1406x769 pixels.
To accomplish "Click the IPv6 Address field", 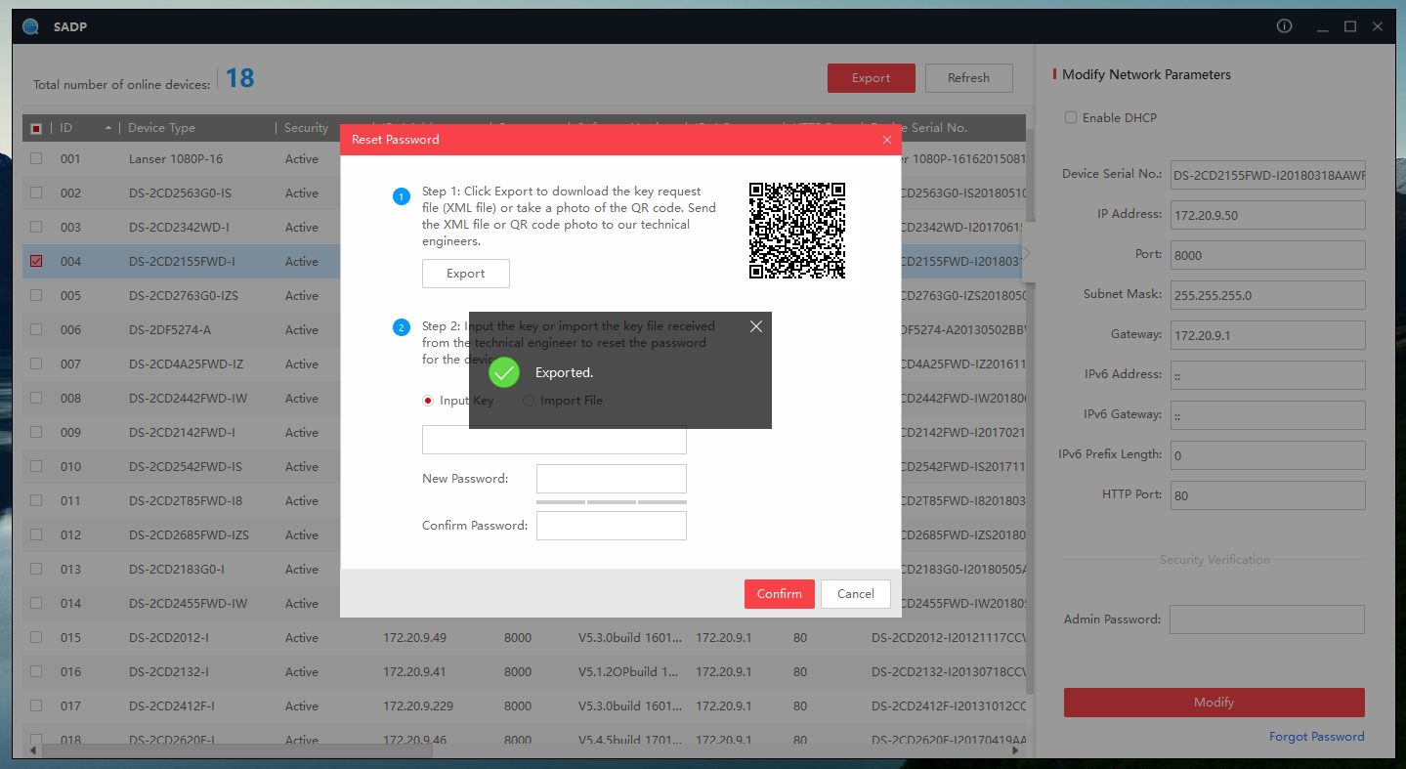I will (x=1267, y=375).
